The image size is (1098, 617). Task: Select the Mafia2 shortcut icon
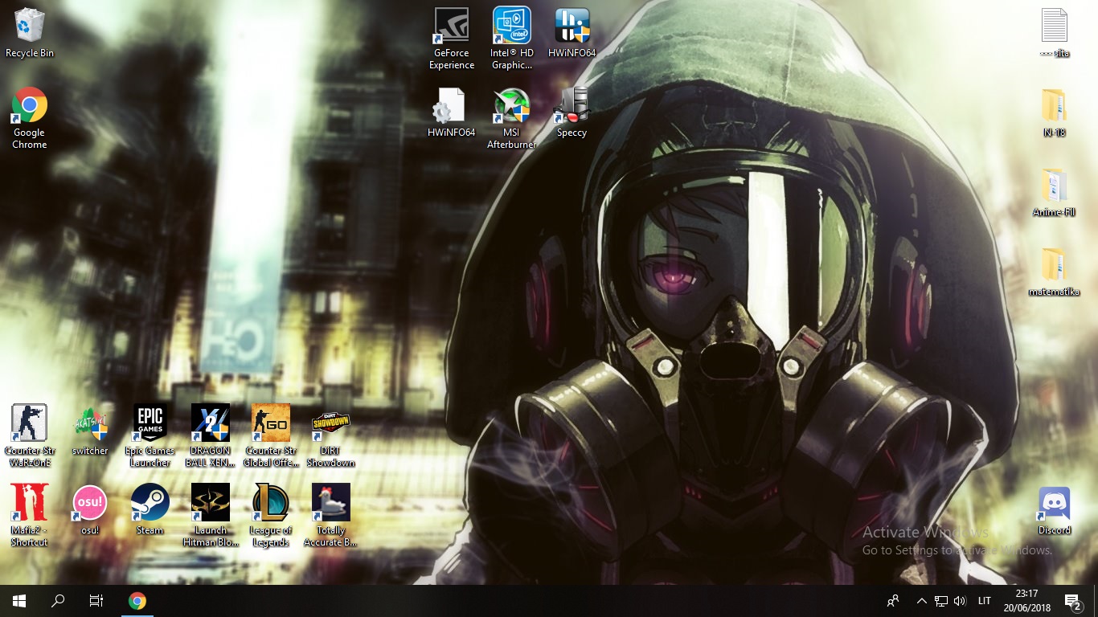(x=30, y=514)
